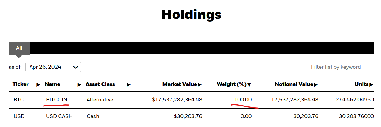Click the sort arrow beside Units
This screenshot has width=381, height=127.
coord(371,85)
